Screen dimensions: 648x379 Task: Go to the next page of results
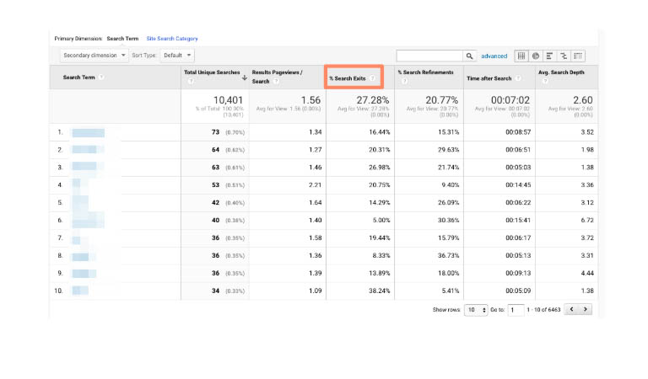(x=586, y=309)
